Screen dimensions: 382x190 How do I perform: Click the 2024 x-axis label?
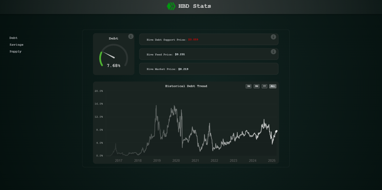[253, 161]
